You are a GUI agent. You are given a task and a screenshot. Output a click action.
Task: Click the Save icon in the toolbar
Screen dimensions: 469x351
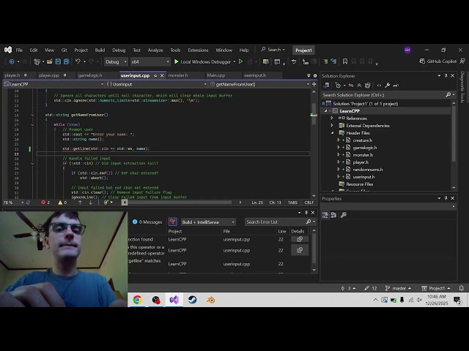[x=58, y=61]
